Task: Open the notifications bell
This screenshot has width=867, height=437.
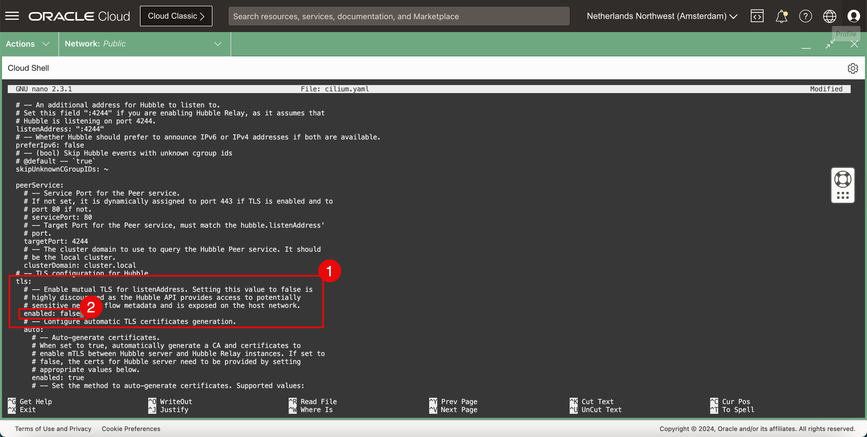Action: pyautogui.click(x=781, y=16)
